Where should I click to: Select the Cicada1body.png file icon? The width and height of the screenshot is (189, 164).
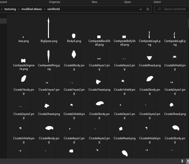[x=24, y=79]
